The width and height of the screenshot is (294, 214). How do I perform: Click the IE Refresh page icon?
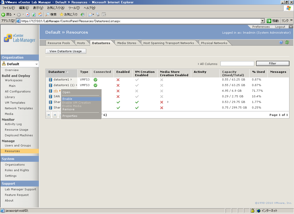tap(34, 15)
